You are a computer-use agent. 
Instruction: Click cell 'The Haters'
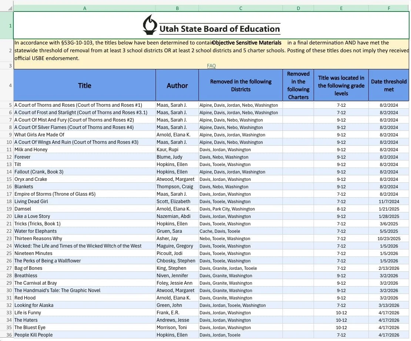click(x=84, y=320)
